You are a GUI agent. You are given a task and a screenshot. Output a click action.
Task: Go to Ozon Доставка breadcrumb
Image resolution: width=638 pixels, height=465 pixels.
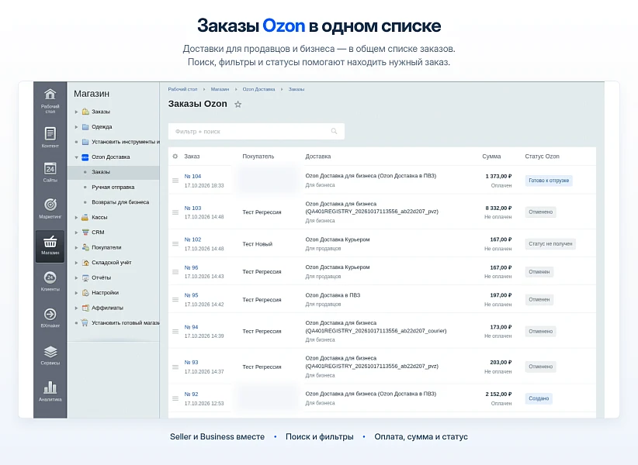[x=258, y=89]
